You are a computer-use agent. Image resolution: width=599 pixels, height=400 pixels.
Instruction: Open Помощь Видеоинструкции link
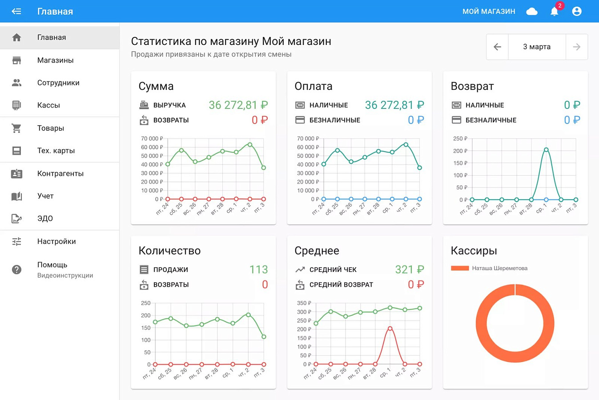click(60, 269)
